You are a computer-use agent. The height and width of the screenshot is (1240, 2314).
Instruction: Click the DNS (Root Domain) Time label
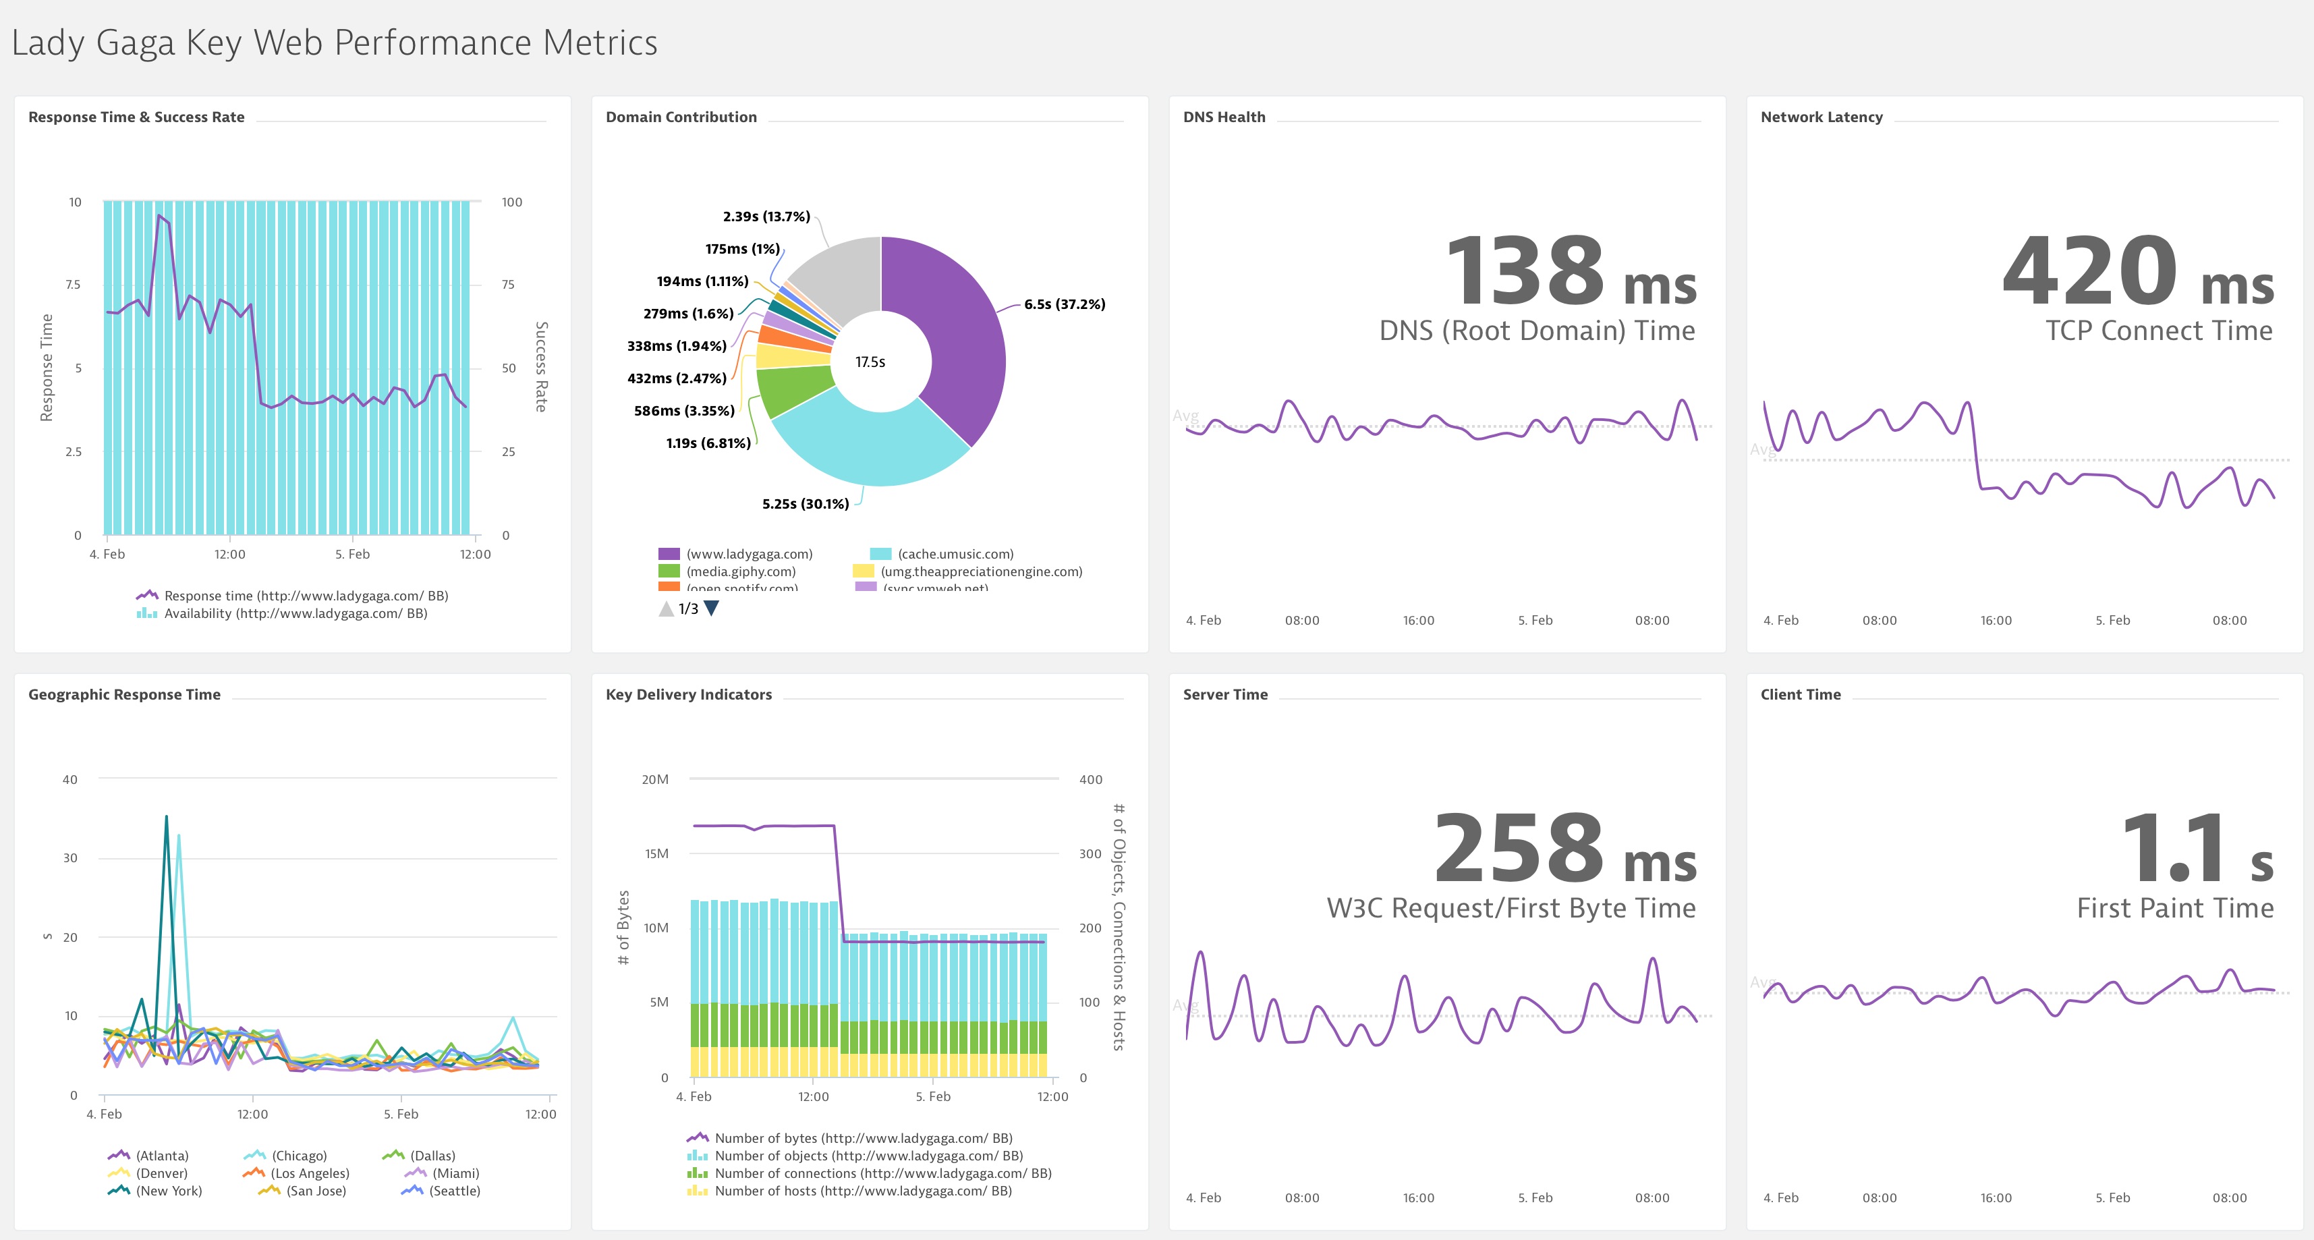(1537, 331)
